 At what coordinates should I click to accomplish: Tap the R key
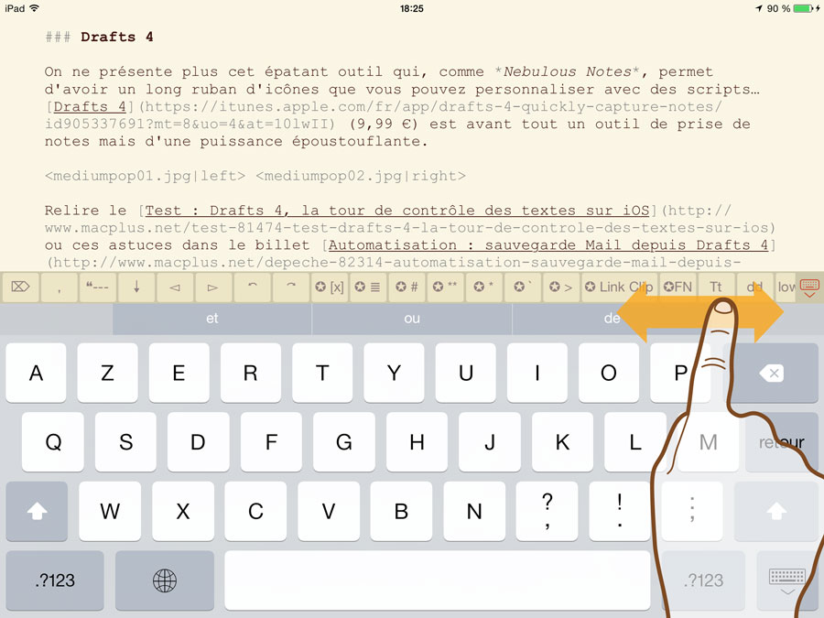point(251,374)
